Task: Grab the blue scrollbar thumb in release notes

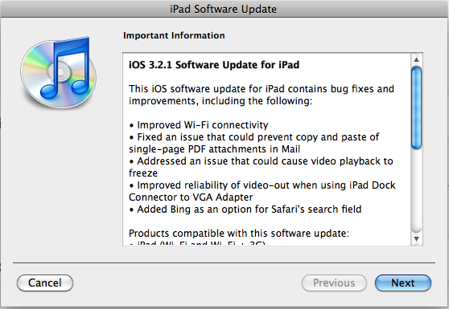Action: (417, 108)
